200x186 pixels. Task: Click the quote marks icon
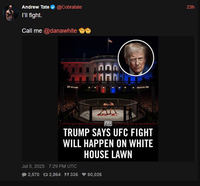67,174
